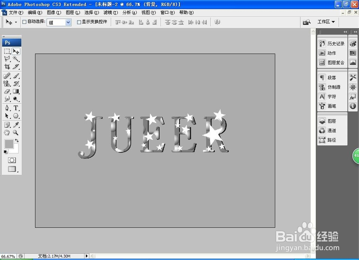The image size is (359, 260).
Task: Select the Eyedropper tool
Action: [x=16, y=125]
